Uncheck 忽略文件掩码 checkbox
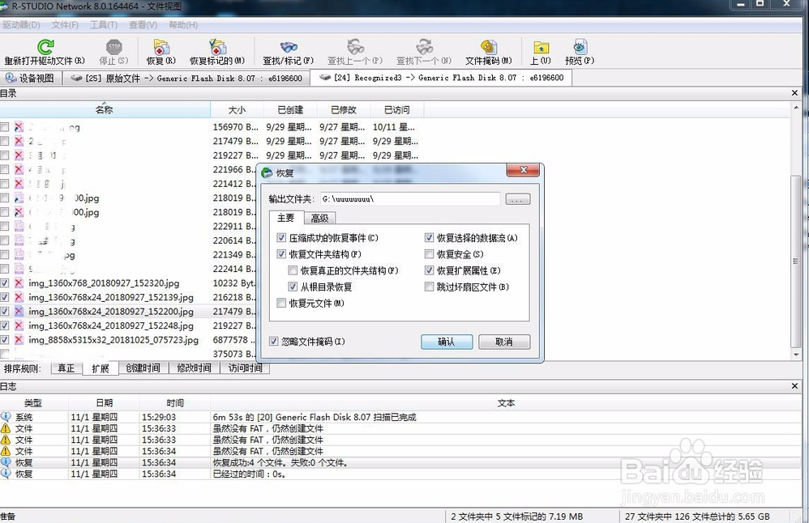 point(275,342)
